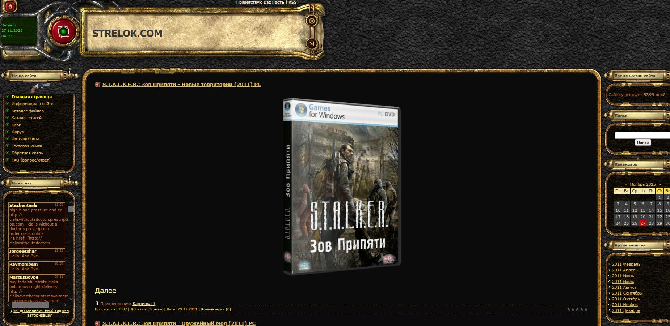Go to next month in calendar
The image size is (670, 326).
click(x=660, y=184)
